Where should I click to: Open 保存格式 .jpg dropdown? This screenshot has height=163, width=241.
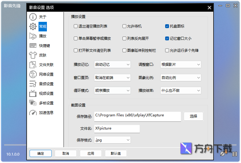click(112, 140)
